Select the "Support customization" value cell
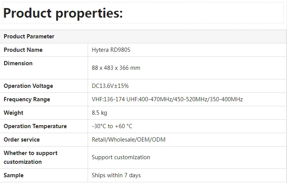 click(x=121, y=157)
